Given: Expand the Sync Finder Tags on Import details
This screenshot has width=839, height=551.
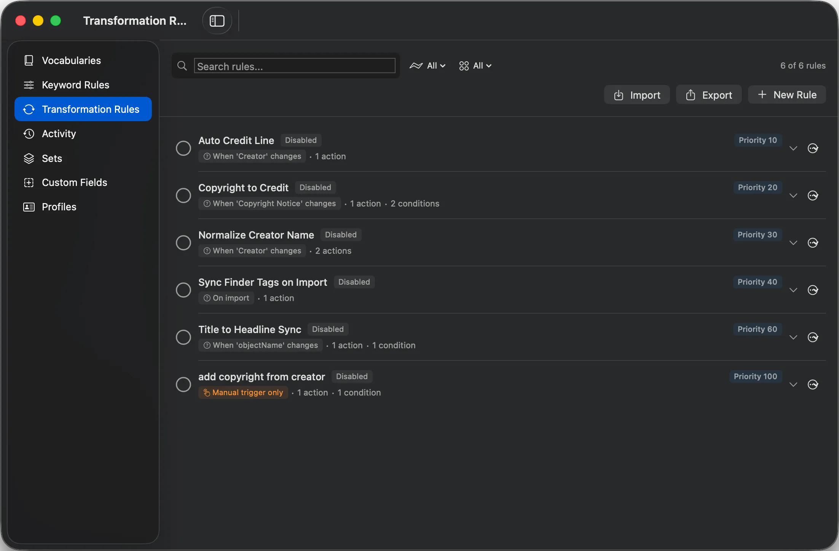Looking at the screenshot, I should pyautogui.click(x=793, y=290).
